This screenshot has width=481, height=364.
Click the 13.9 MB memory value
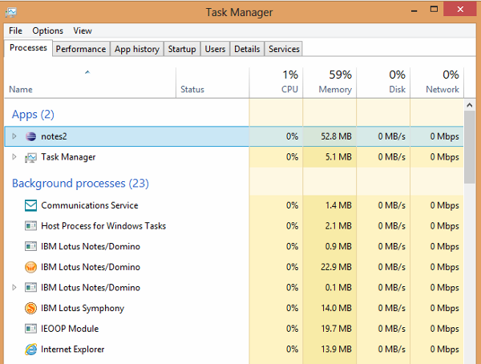pos(336,350)
